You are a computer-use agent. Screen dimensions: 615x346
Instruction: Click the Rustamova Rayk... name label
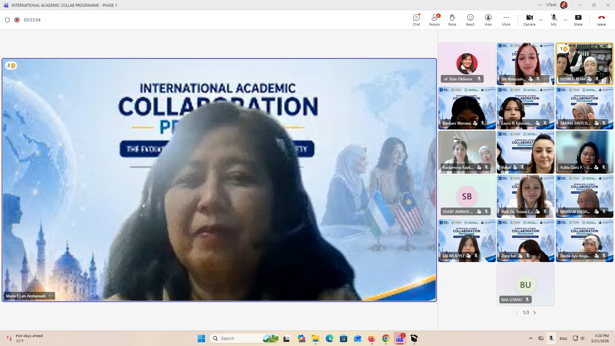tap(458, 167)
